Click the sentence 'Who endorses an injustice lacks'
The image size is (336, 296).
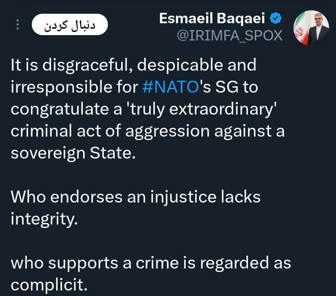click(x=135, y=197)
